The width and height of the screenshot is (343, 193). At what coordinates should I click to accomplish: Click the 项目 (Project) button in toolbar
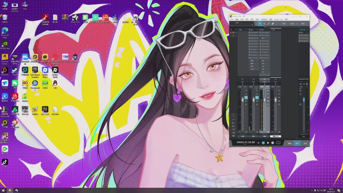click(x=303, y=24)
